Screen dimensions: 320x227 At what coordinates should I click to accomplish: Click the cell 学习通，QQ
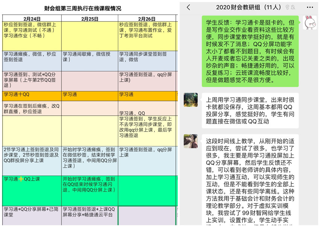coord(147,108)
